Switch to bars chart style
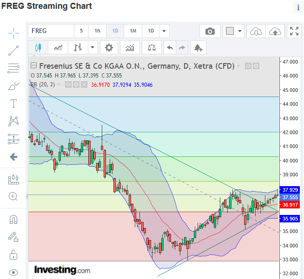Image resolution: width=304 pixels, height=279 pixels. (78, 47)
